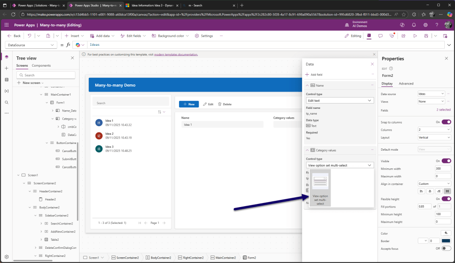This screenshot has height=263, width=455.
Task: Click the Comments speech bubble icon
Action: [380, 36]
